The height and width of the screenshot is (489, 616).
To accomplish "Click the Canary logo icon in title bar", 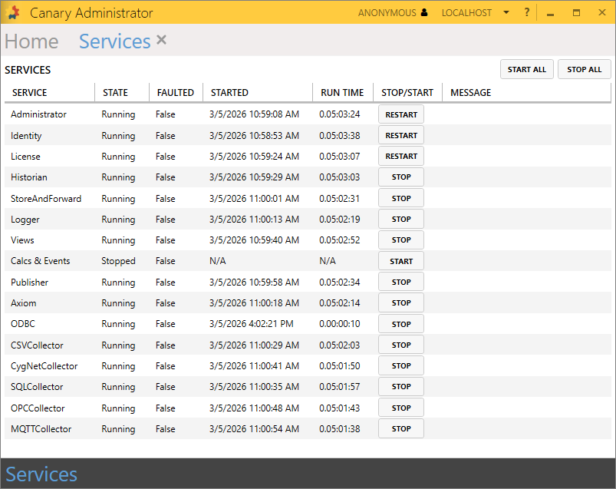I will 13,12.
